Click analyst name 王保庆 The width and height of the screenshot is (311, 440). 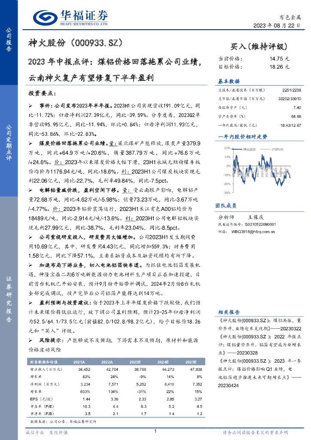tap(256, 217)
